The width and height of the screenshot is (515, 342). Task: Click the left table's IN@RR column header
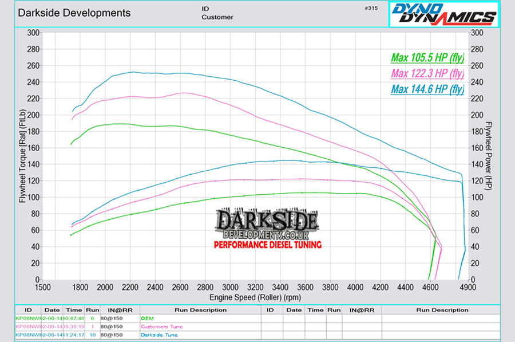pos(120,310)
